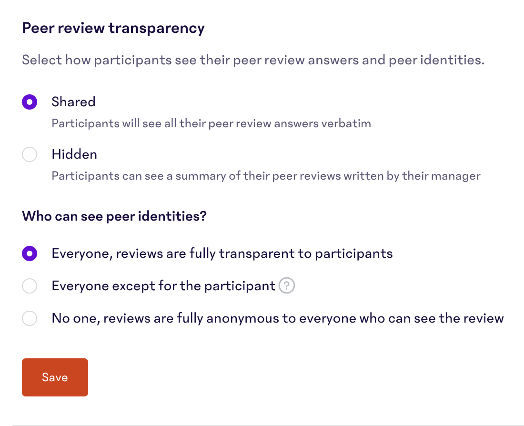Switch peer answers visibility to Hidden
The width and height of the screenshot is (524, 426).
tap(30, 154)
